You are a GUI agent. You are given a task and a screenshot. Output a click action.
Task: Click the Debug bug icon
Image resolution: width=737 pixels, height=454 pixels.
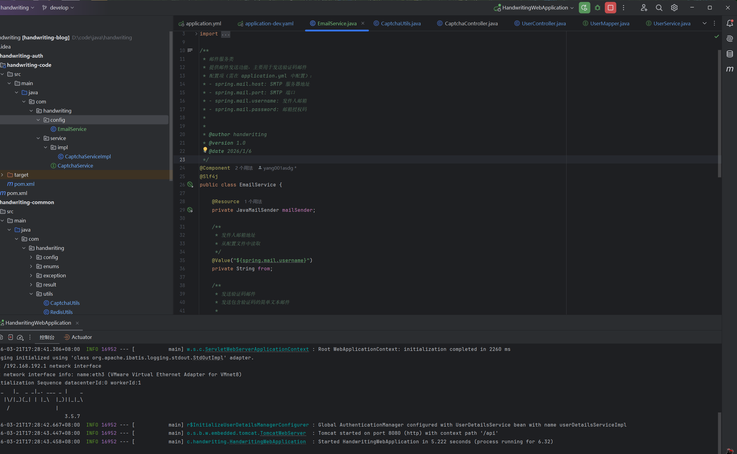point(597,8)
